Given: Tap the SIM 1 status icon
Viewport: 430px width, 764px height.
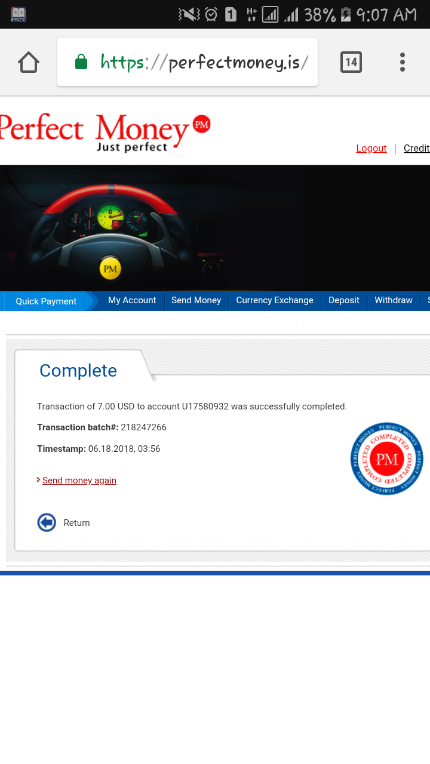Looking at the screenshot, I should tap(231, 14).
